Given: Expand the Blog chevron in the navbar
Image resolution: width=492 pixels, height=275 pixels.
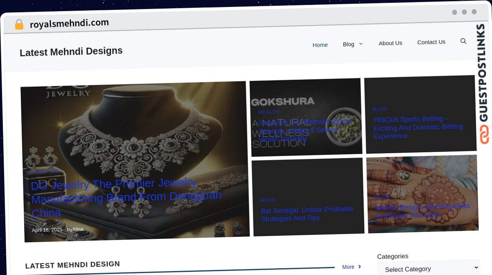Looking at the screenshot, I should tap(361, 44).
